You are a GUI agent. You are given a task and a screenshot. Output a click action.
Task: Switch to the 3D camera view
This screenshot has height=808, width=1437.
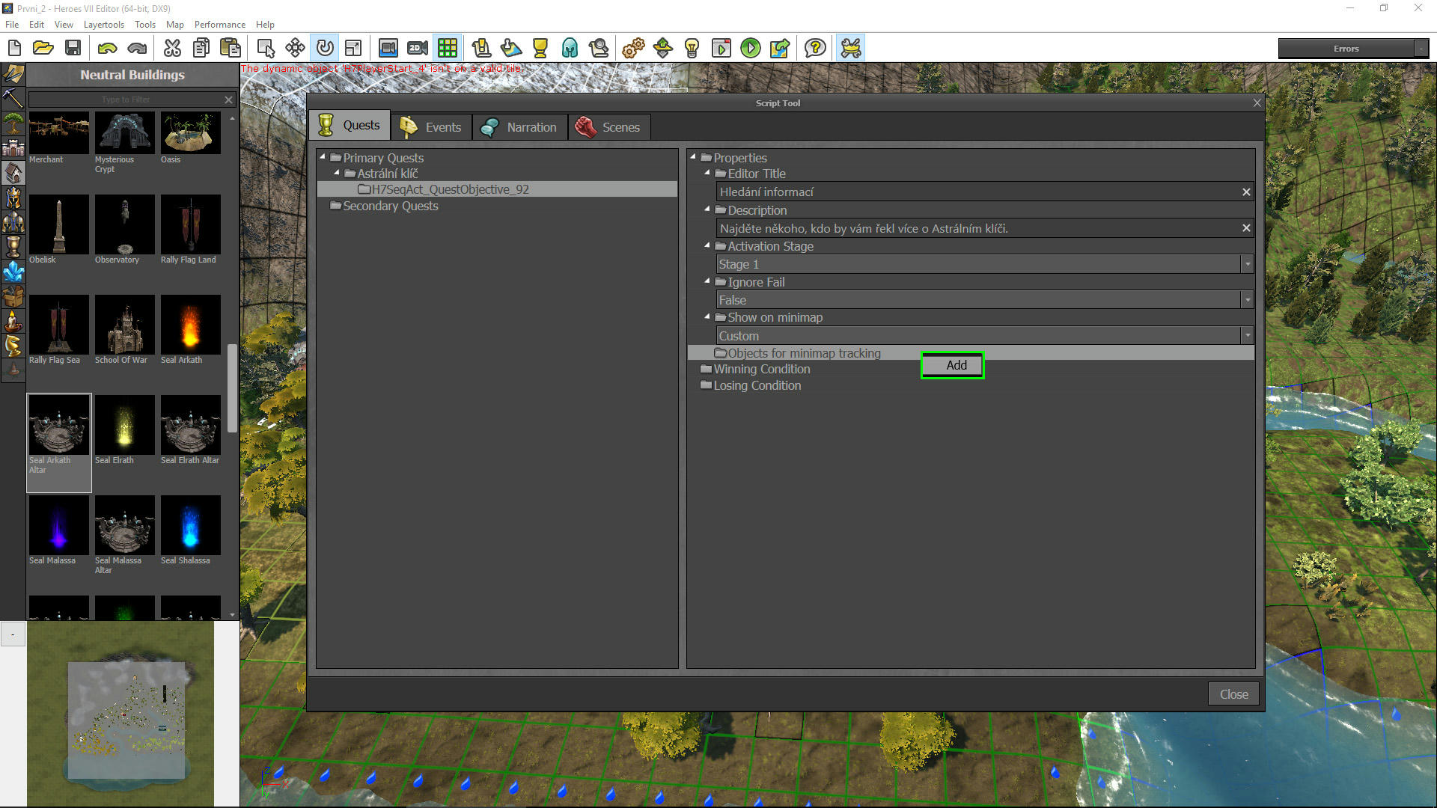388,49
